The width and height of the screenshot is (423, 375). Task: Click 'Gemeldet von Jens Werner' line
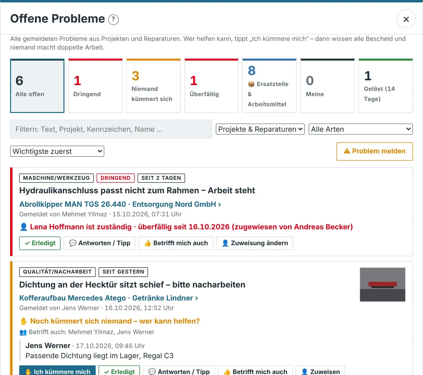pyautogui.click(x=97, y=308)
